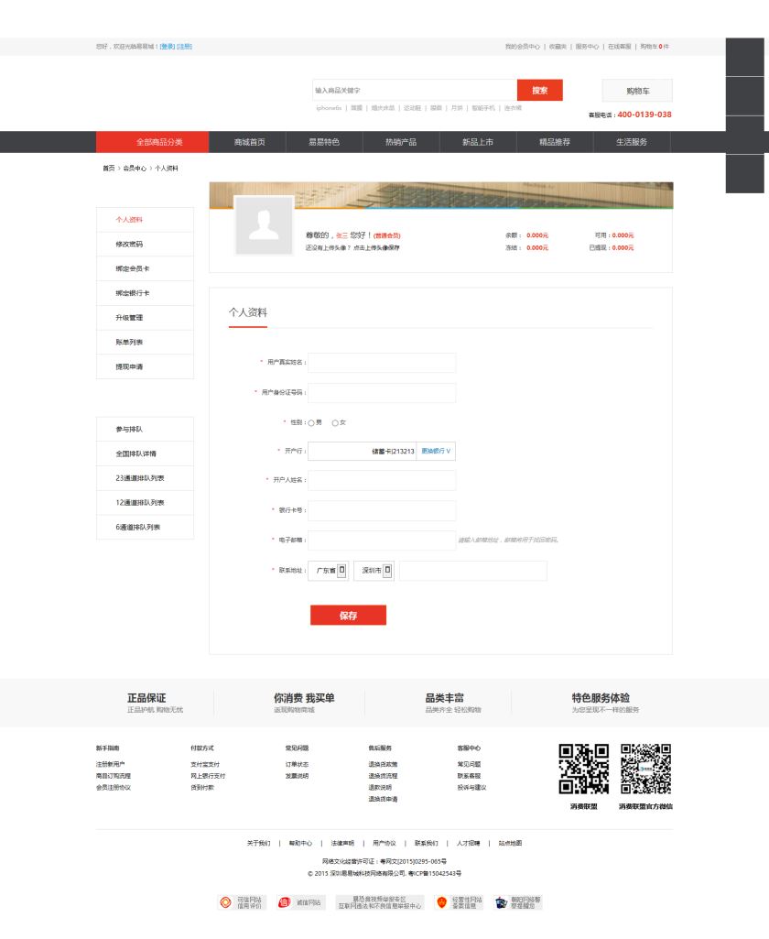769x939 pixels.
Task: Click the 用户真实姓名 input field
Action: click(x=382, y=362)
